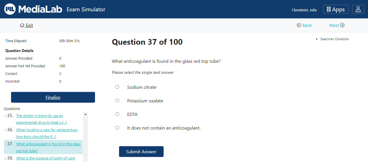
Task: Click the Finalize button
Action: pos(53,97)
